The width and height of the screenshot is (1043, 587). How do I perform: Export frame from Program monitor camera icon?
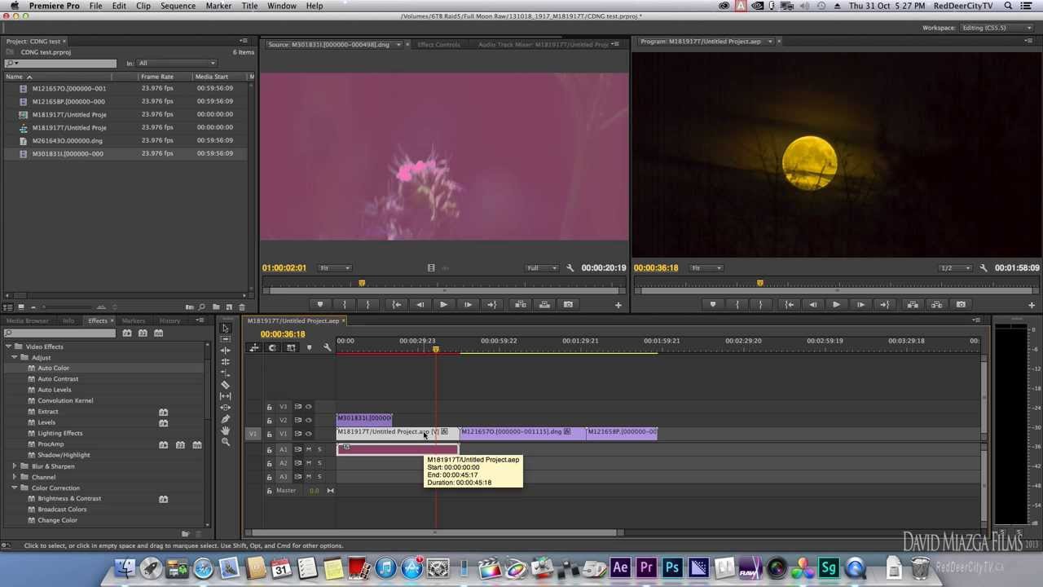(961, 305)
